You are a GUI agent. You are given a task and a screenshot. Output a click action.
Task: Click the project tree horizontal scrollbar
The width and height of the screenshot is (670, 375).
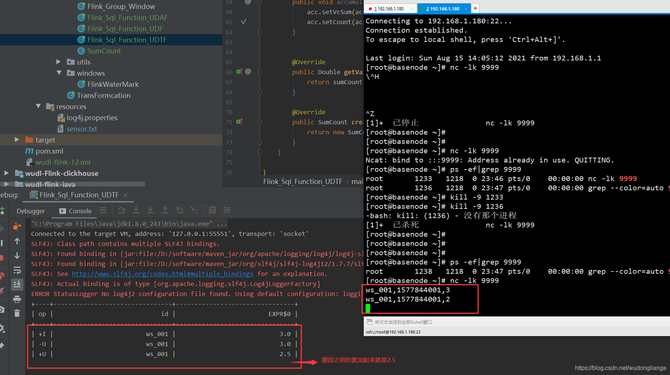(x=72, y=184)
